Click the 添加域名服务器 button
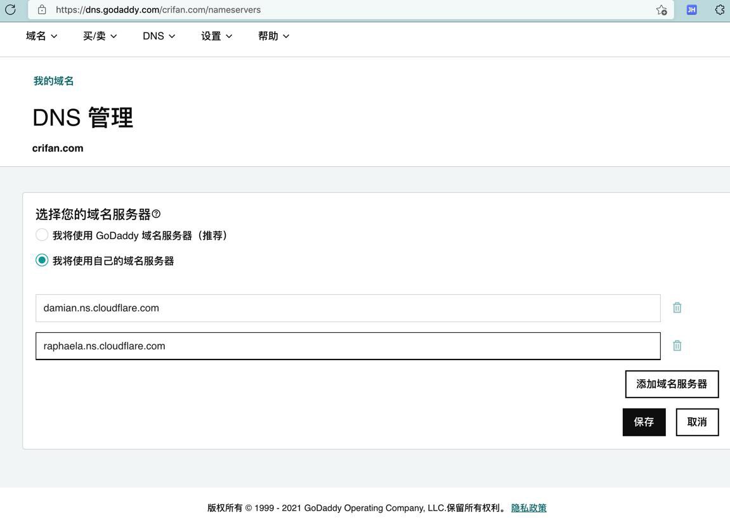 [672, 384]
